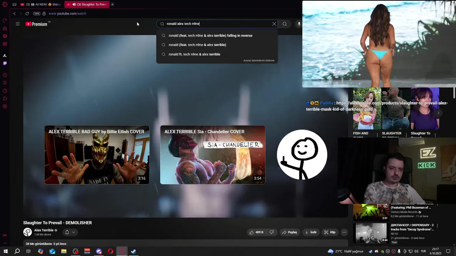Advance the shelf with right chevron arrow

(x=438, y=113)
